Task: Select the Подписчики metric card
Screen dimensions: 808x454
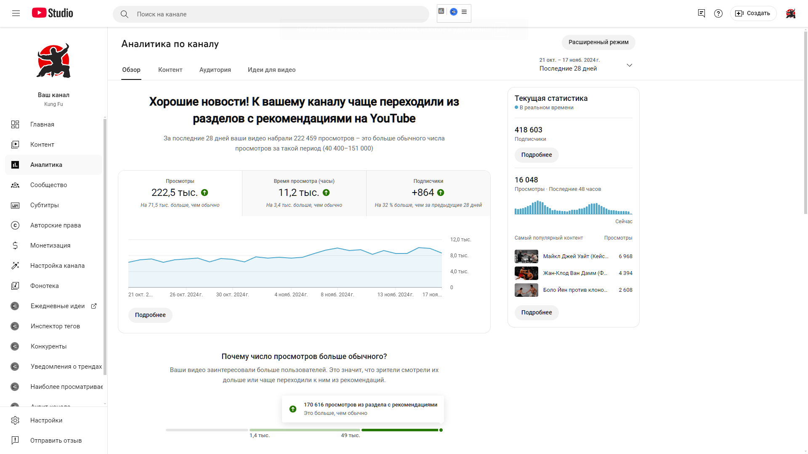Action: click(428, 193)
